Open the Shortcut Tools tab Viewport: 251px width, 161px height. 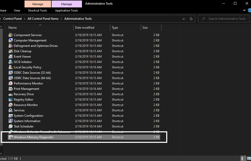38,10
